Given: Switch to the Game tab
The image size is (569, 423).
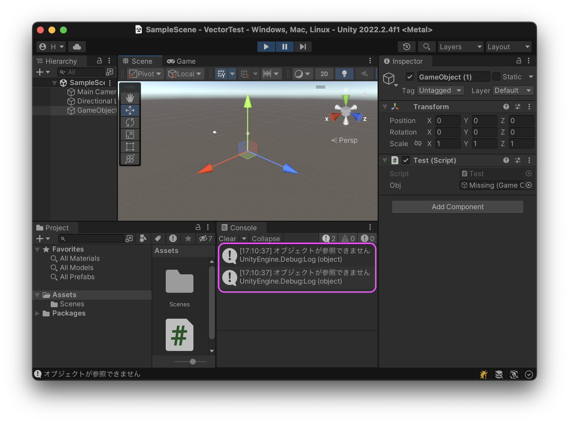Looking at the screenshot, I should (181, 61).
